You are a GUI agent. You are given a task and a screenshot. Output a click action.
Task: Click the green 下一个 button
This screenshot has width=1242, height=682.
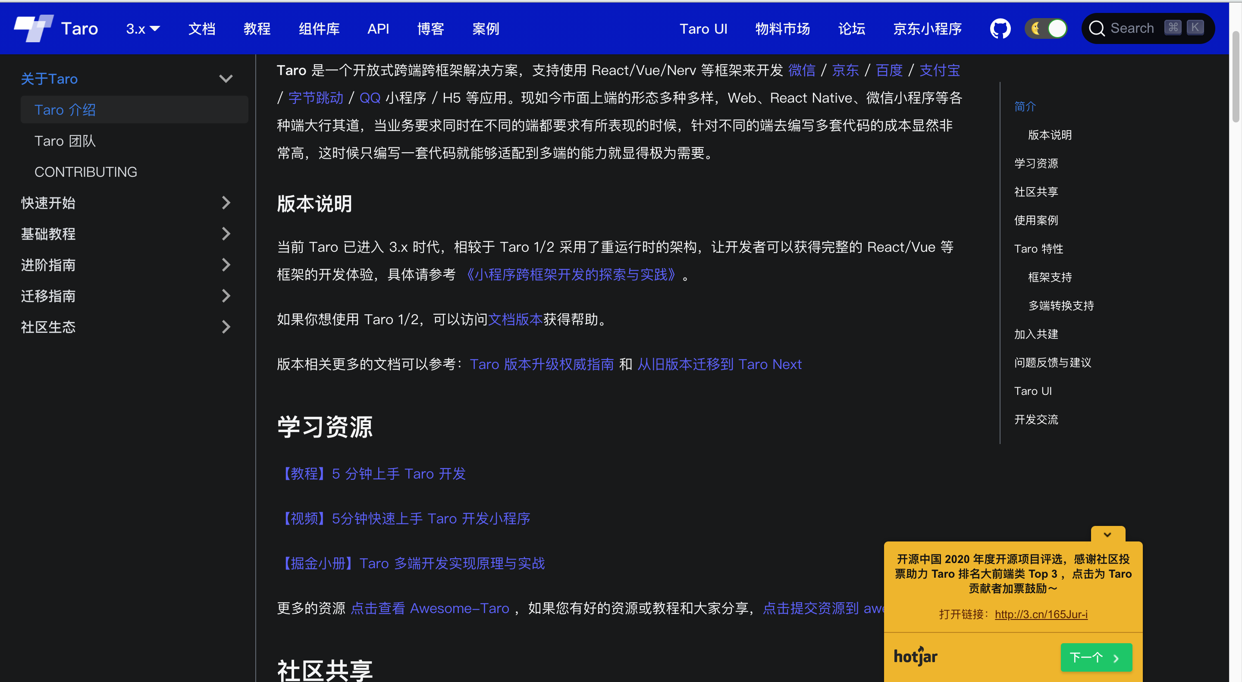[x=1096, y=657]
